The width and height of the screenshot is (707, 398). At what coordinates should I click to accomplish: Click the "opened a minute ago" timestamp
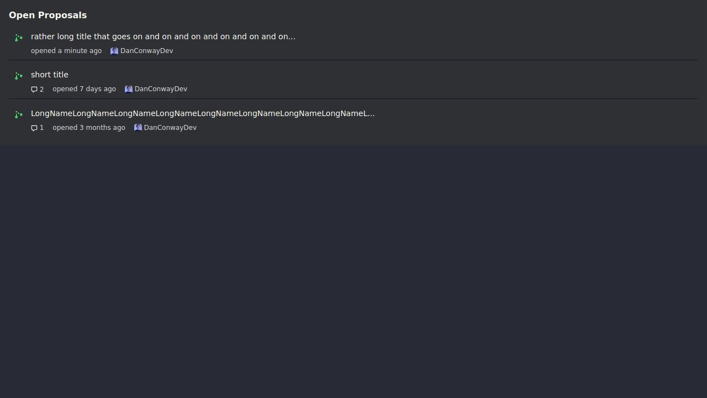click(66, 51)
